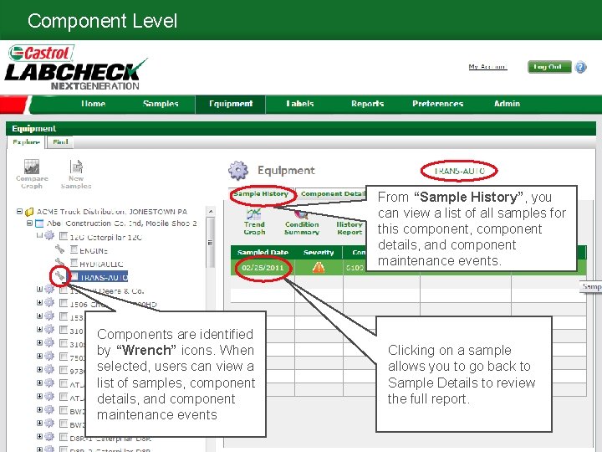Click the wrench icon beside HYDRAULIC
The image size is (602, 452).
coord(59,263)
